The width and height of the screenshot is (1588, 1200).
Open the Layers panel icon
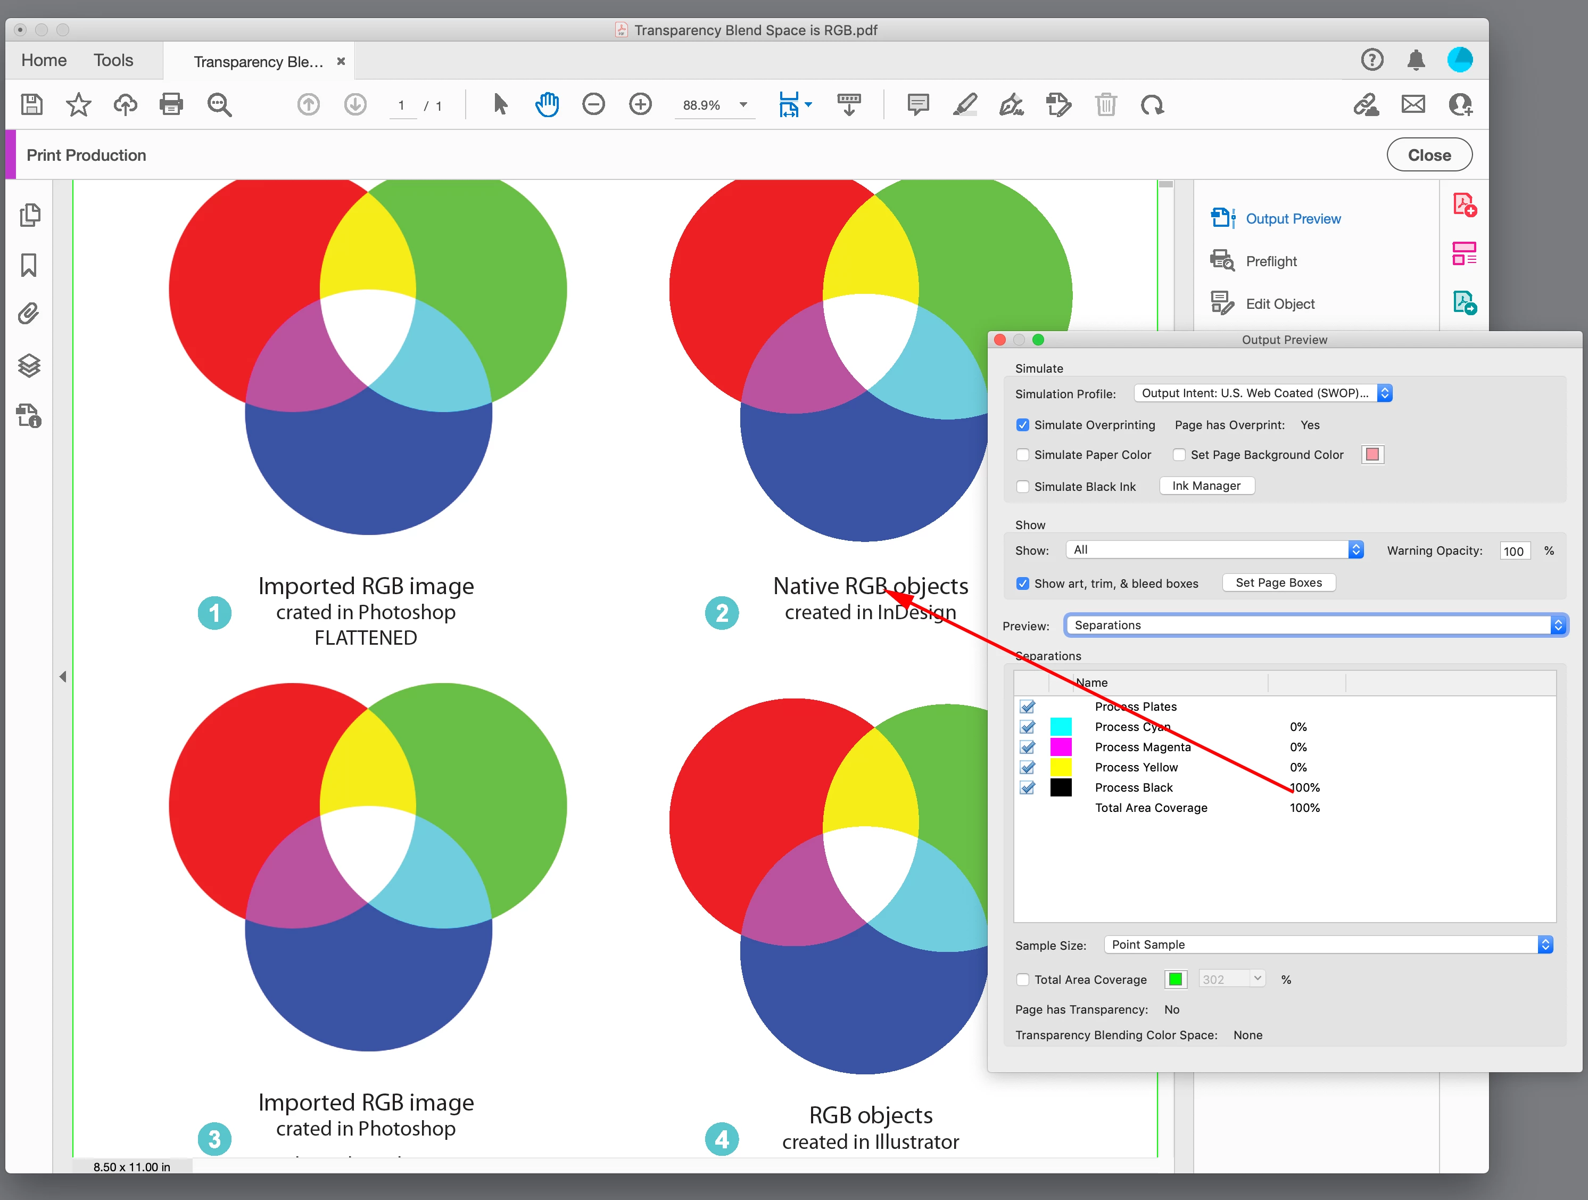click(x=29, y=366)
